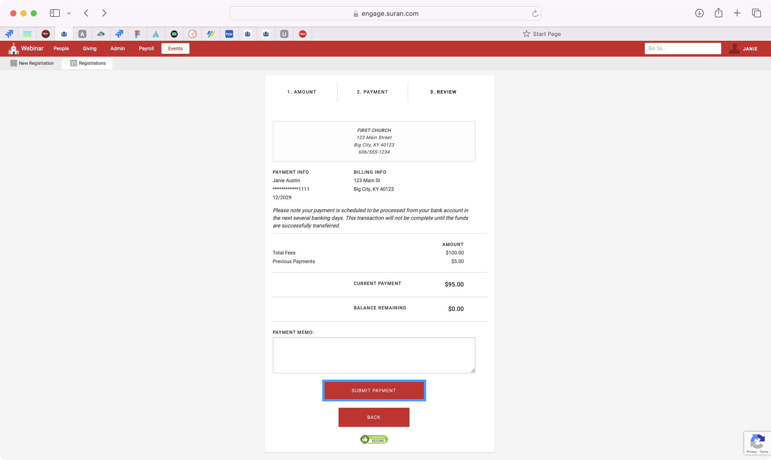The width and height of the screenshot is (771, 460).
Task: Open the Giving menu
Action: 90,48
